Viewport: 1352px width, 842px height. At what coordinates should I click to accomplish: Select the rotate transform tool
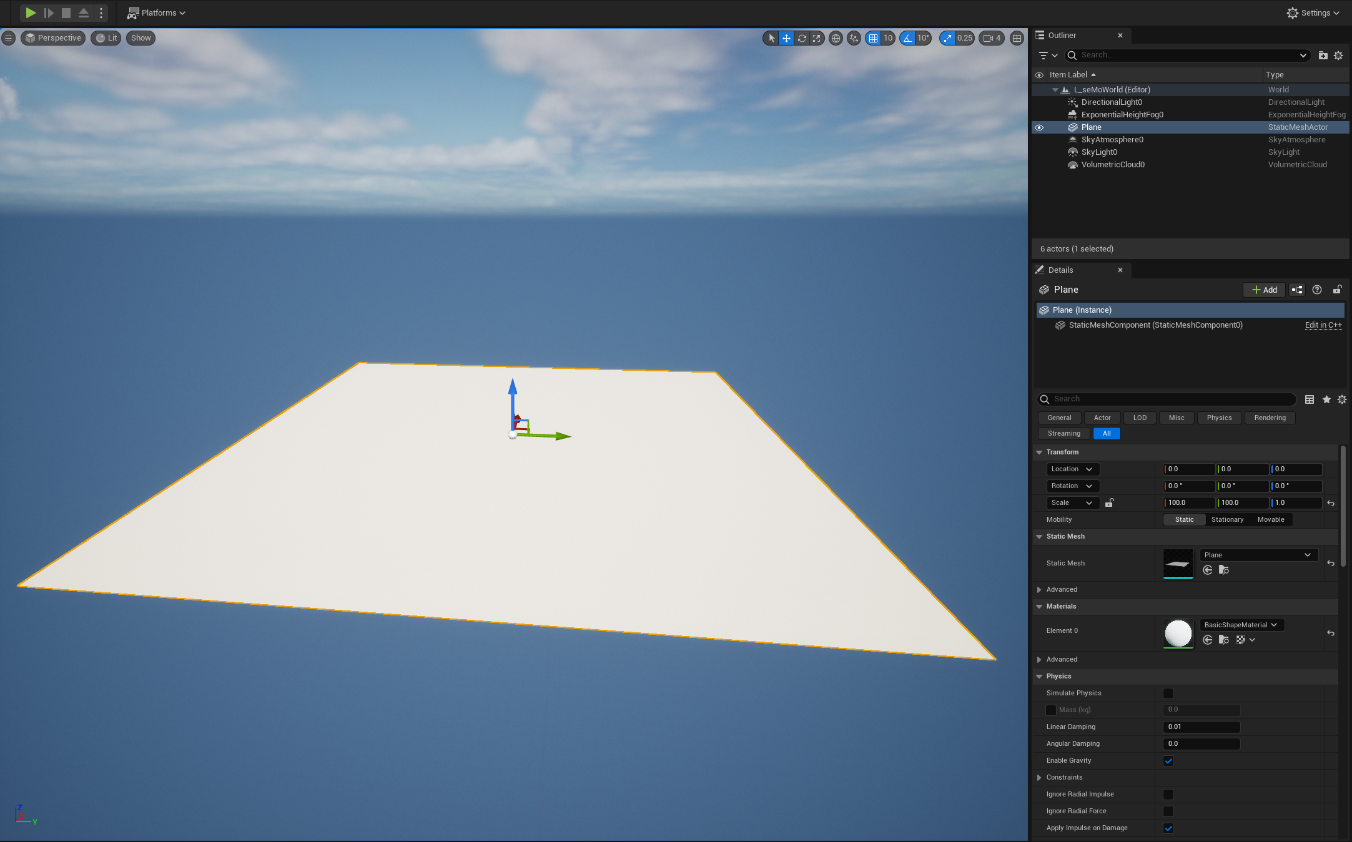(802, 38)
